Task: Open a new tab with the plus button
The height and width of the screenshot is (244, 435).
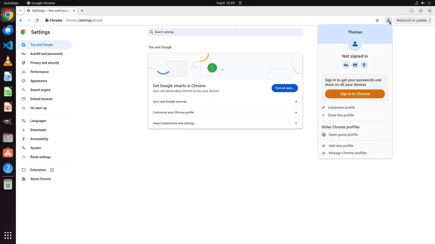Action: pyautogui.click(x=82, y=11)
